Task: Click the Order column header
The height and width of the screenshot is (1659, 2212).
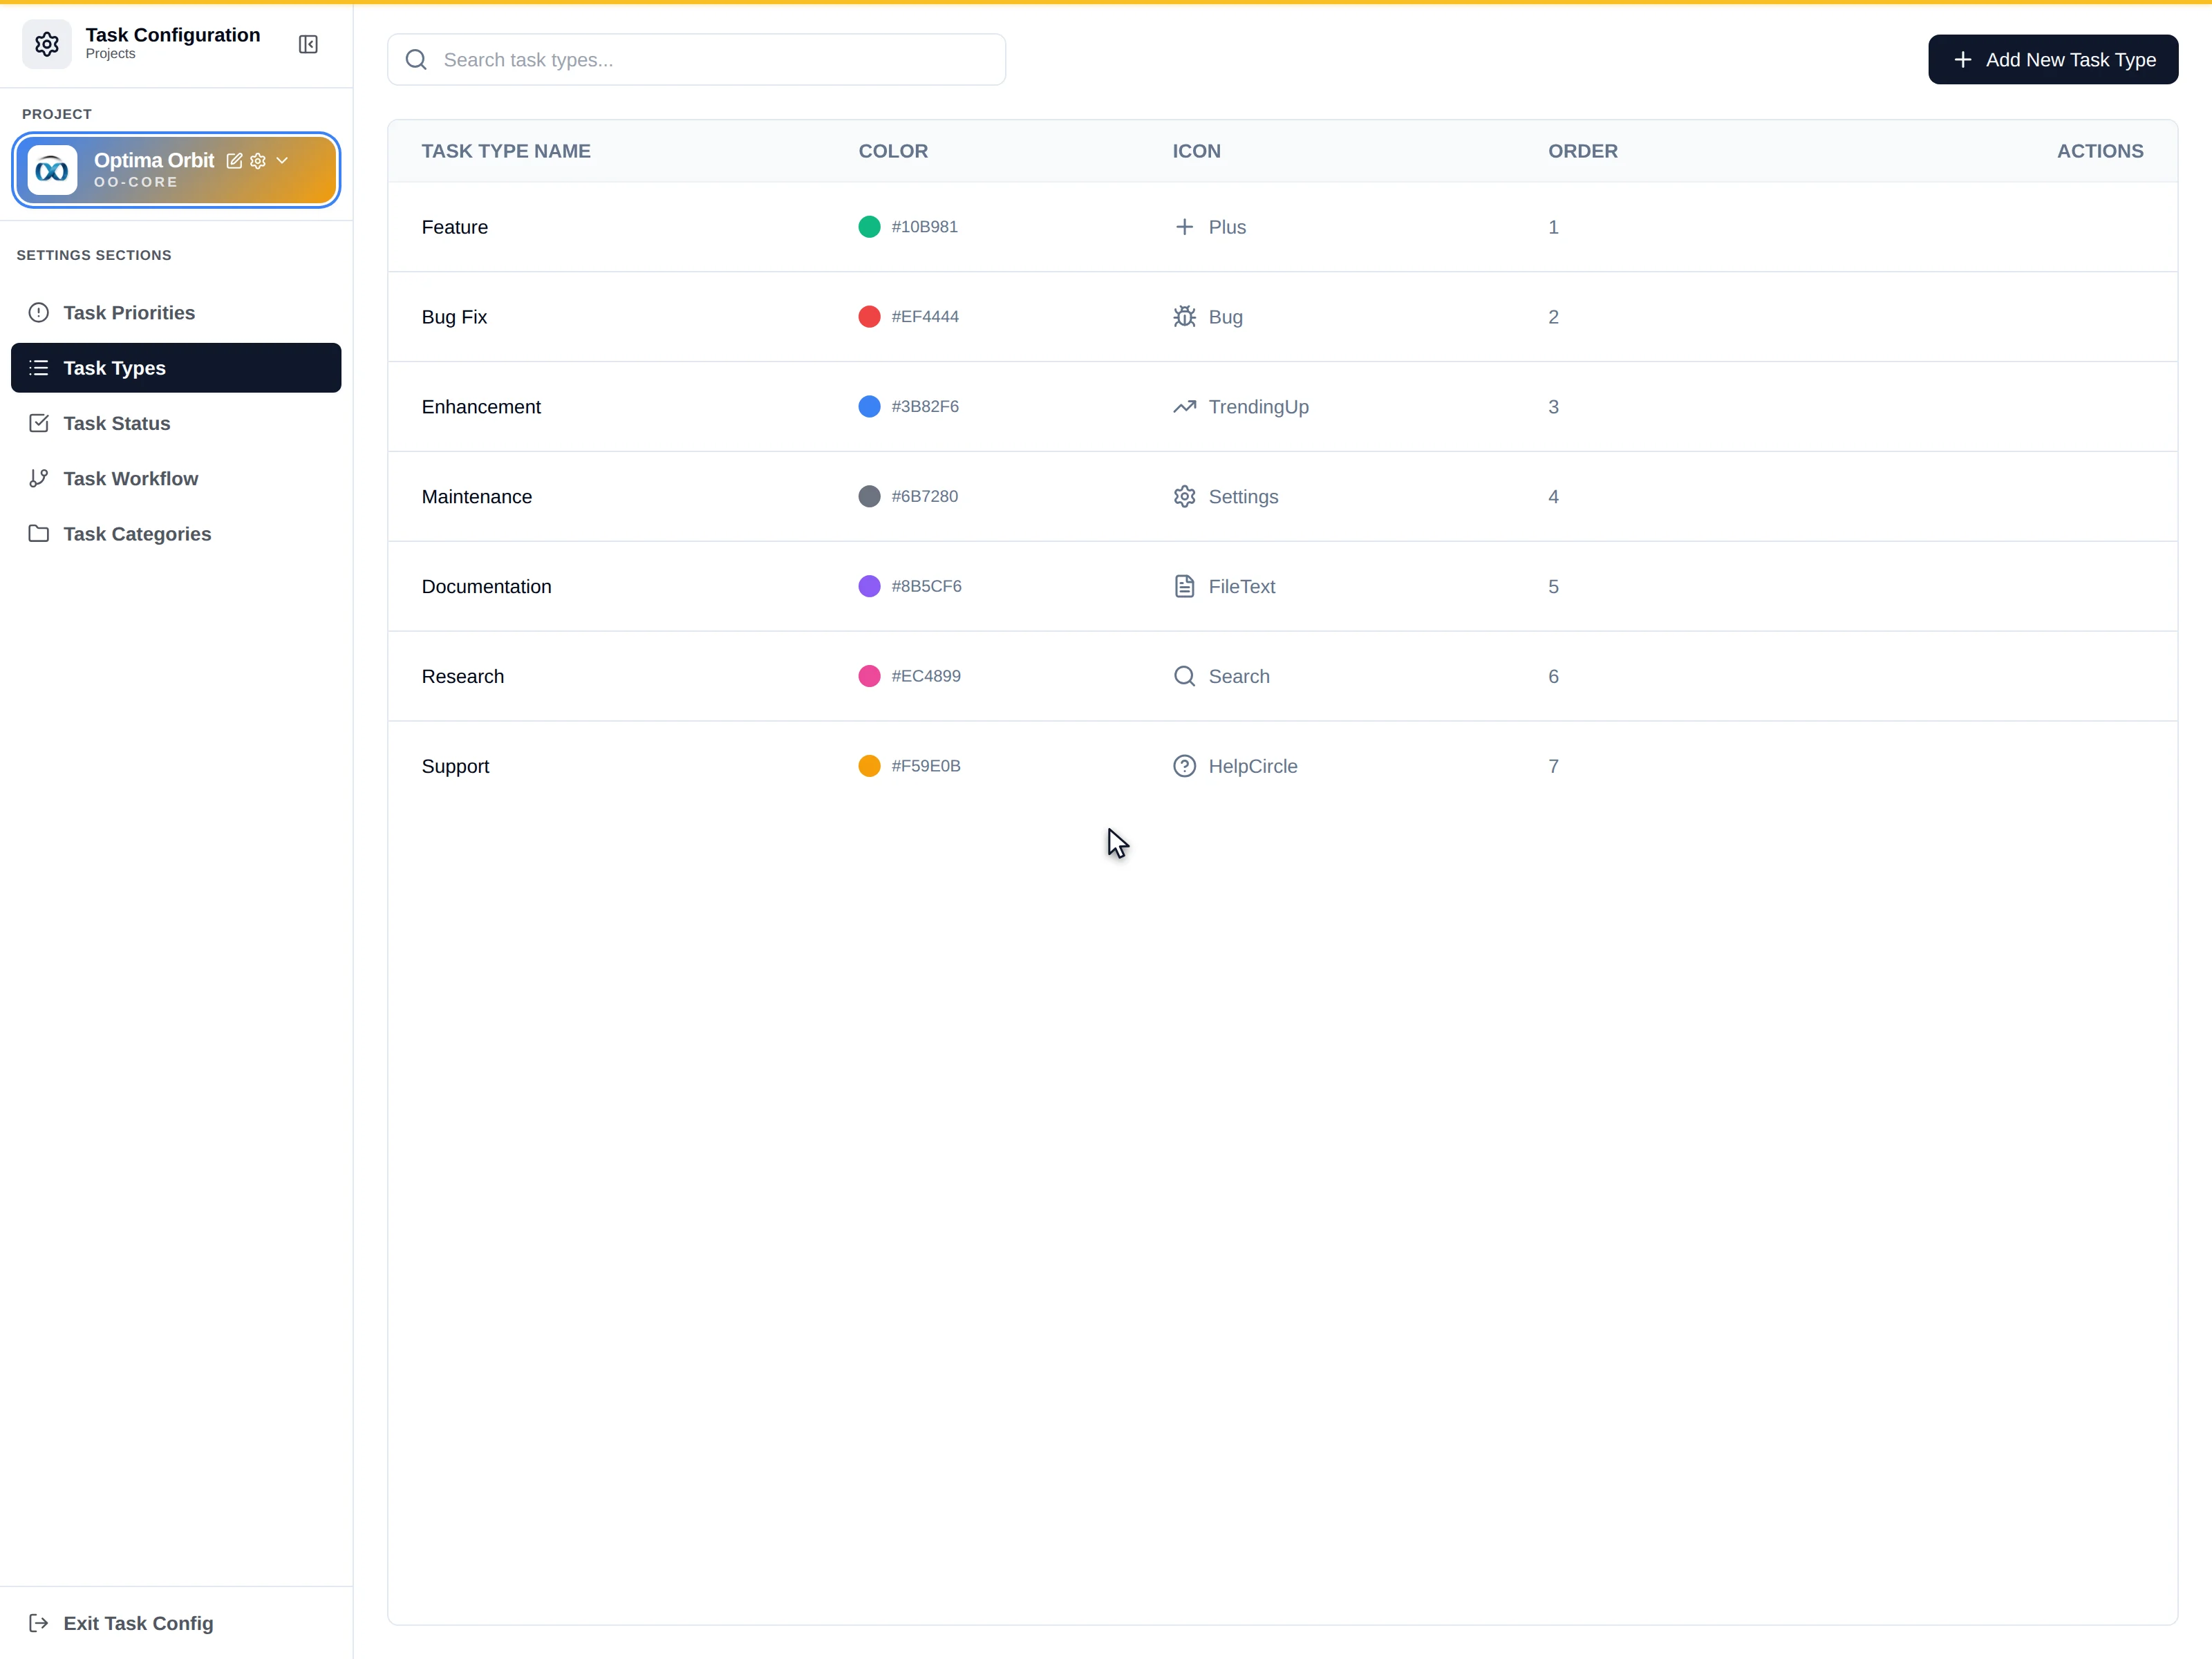Action: click(1583, 151)
